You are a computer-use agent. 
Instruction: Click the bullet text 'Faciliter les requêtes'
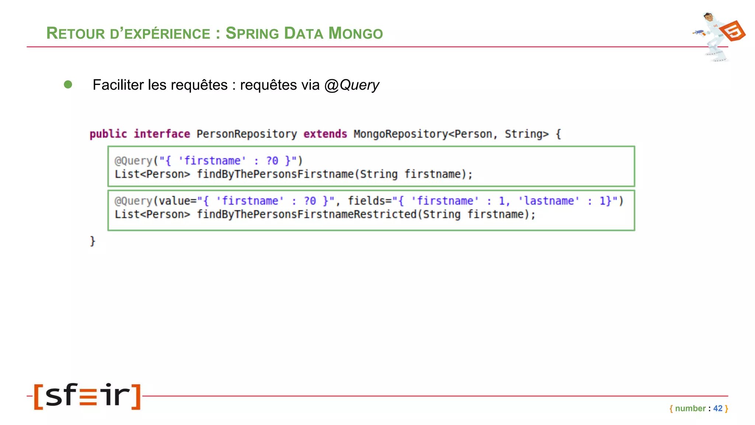160,85
